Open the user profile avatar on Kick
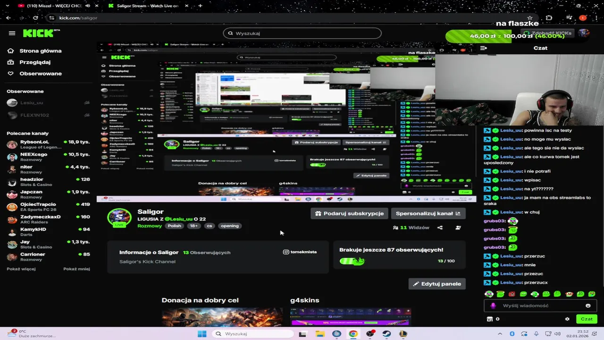The width and height of the screenshot is (604, 340). click(x=584, y=33)
